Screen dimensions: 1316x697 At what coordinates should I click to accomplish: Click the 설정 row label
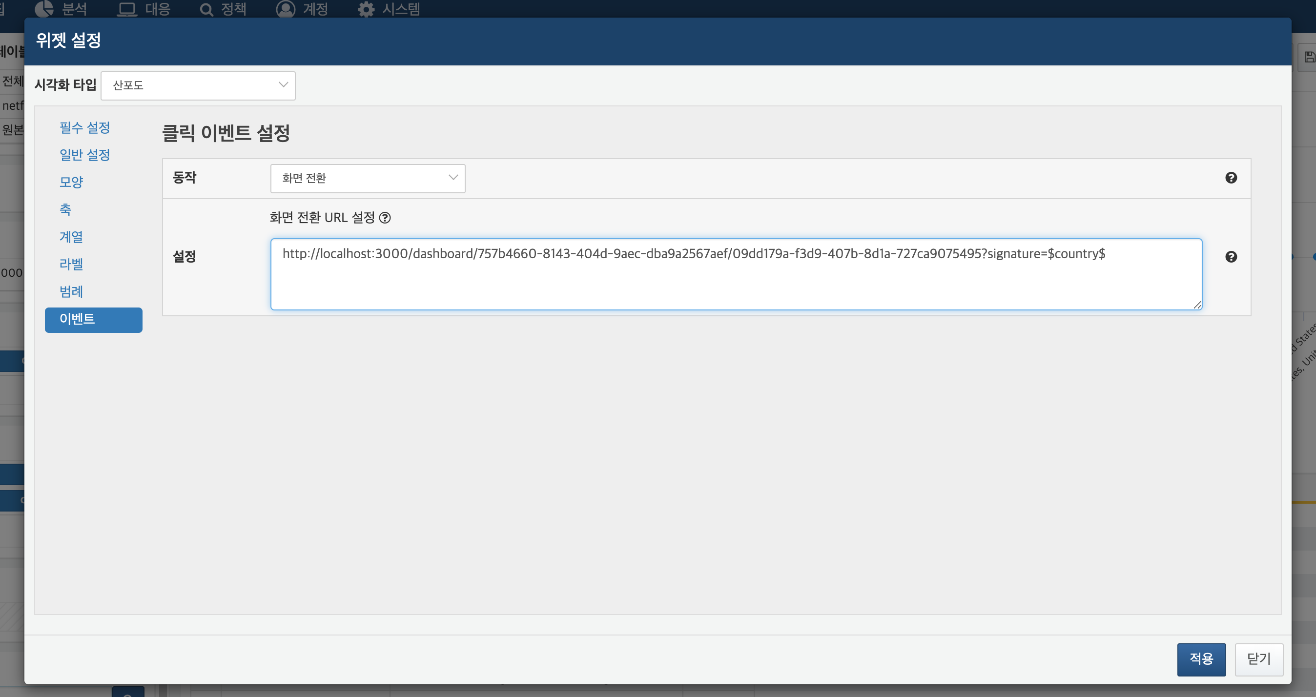point(185,257)
